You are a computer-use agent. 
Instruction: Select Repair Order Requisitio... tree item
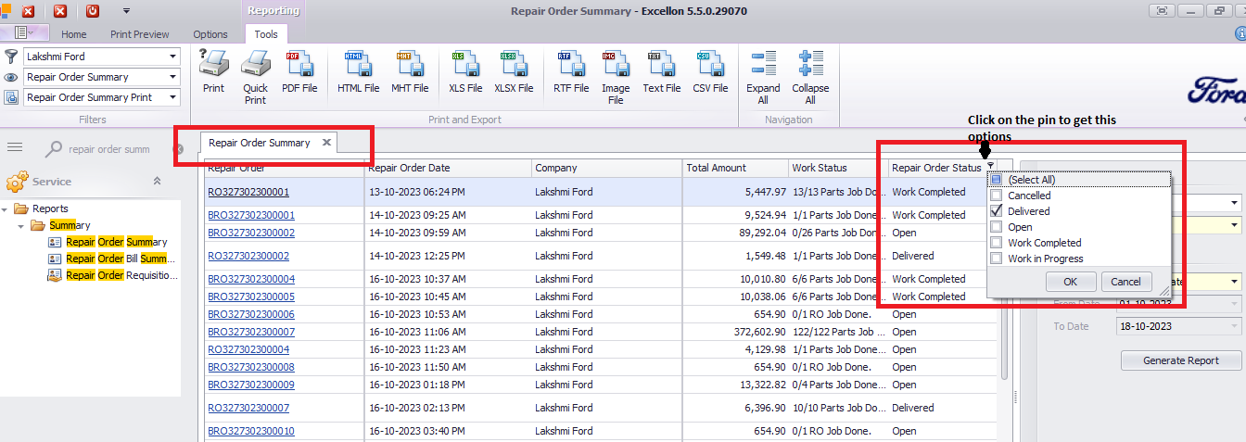pos(121,275)
